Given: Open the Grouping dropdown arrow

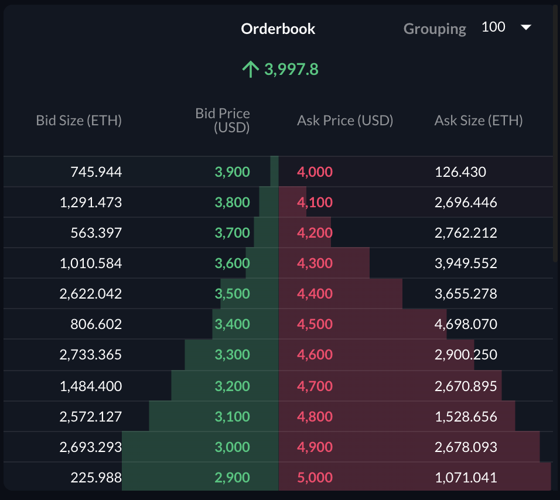Looking at the screenshot, I should coord(525,28).
